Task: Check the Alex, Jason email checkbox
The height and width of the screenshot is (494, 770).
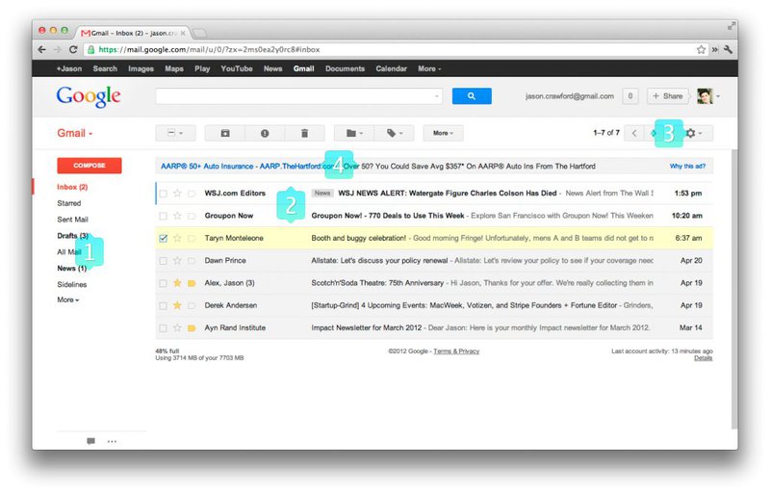Action: point(163,283)
